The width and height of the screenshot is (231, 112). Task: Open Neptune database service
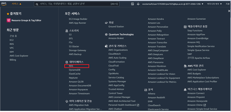click(73, 78)
